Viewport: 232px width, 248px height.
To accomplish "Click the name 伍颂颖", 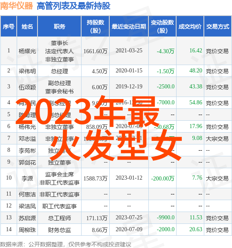I will point(27,87).
